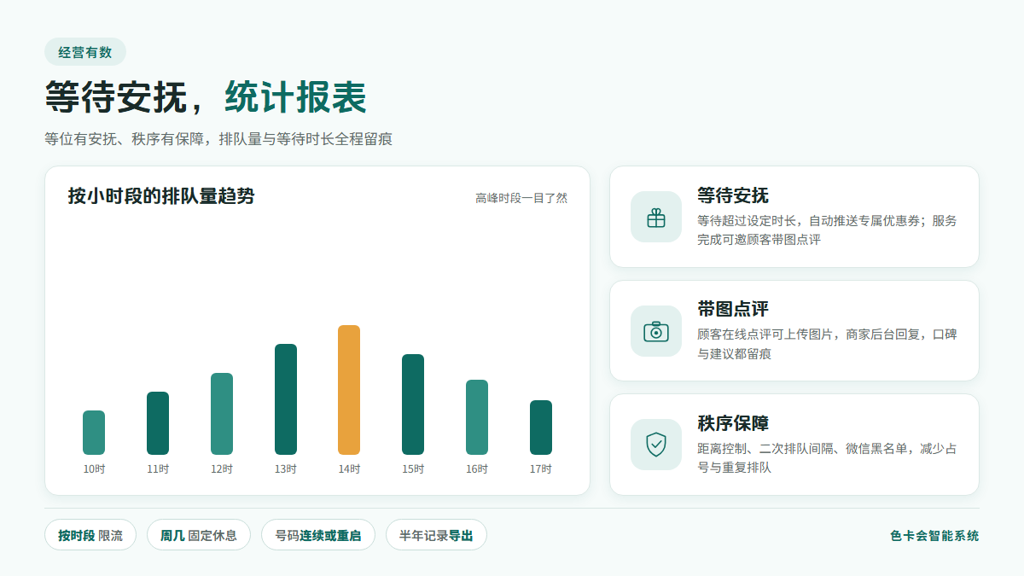Viewport: 1024px width, 576px height.
Task: Click the description starting 顾客在线点评可上传图片
Action: (827, 344)
